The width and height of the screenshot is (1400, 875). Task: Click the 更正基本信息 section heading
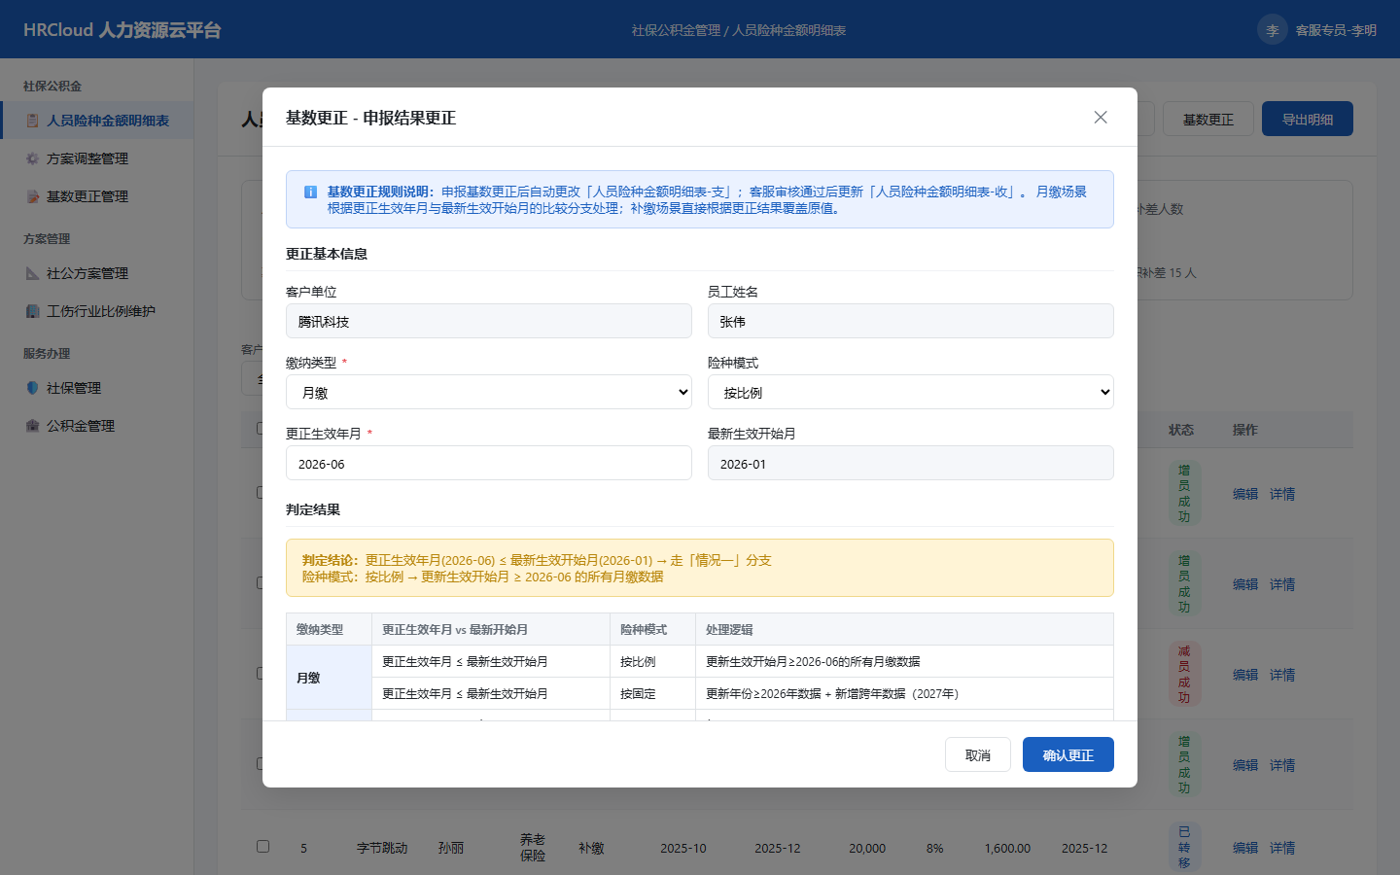pyautogui.click(x=327, y=254)
